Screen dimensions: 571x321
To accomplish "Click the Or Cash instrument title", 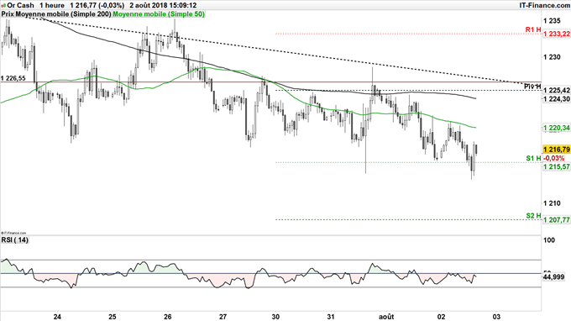I will [x=20, y=5].
